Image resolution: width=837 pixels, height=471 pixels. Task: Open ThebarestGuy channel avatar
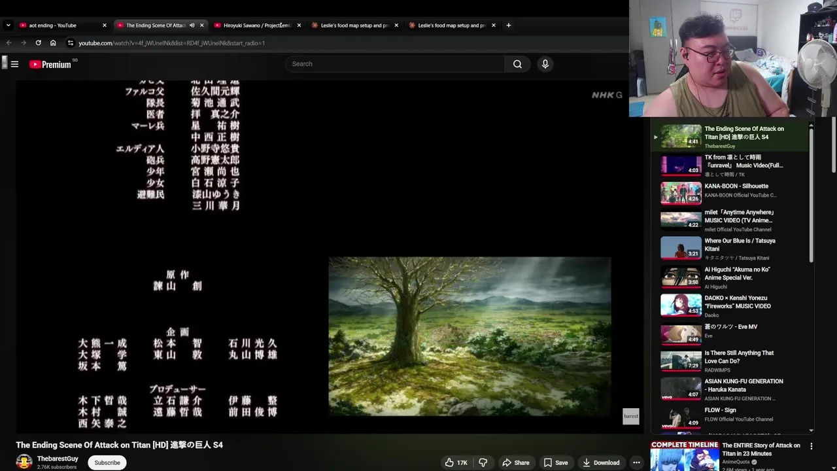coord(24,462)
